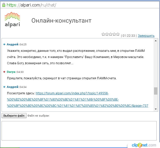The height and width of the screenshot is (148, 160).
Task: Click the red arrow beside Darya 04:30
Action: [x=4, y=72]
